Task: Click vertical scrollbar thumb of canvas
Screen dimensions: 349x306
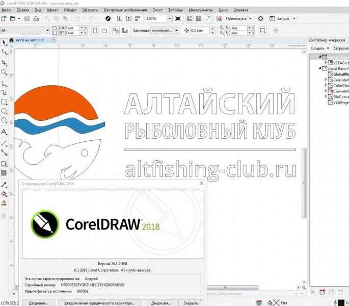Action: [x=304, y=183]
